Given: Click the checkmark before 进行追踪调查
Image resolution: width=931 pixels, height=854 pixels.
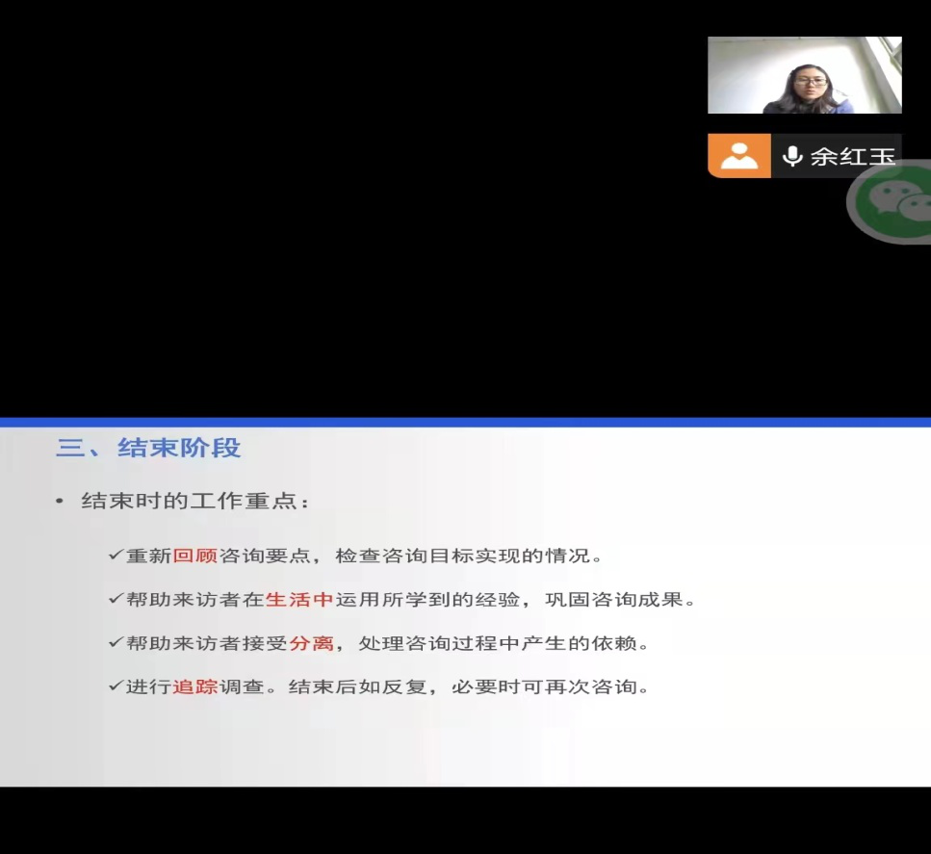Looking at the screenshot, I should [x=115, y=687].
